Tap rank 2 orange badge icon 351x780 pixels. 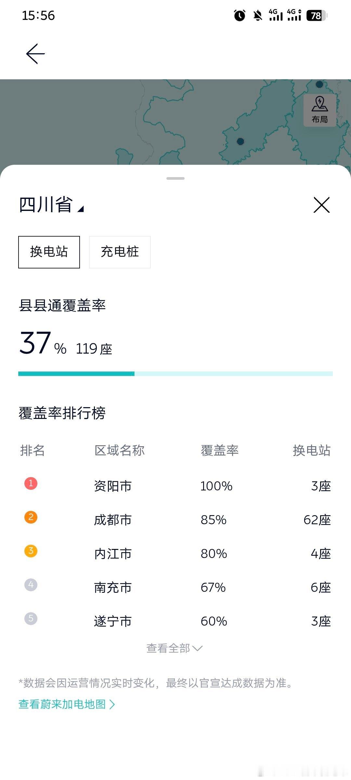click(x=31, y=517)
